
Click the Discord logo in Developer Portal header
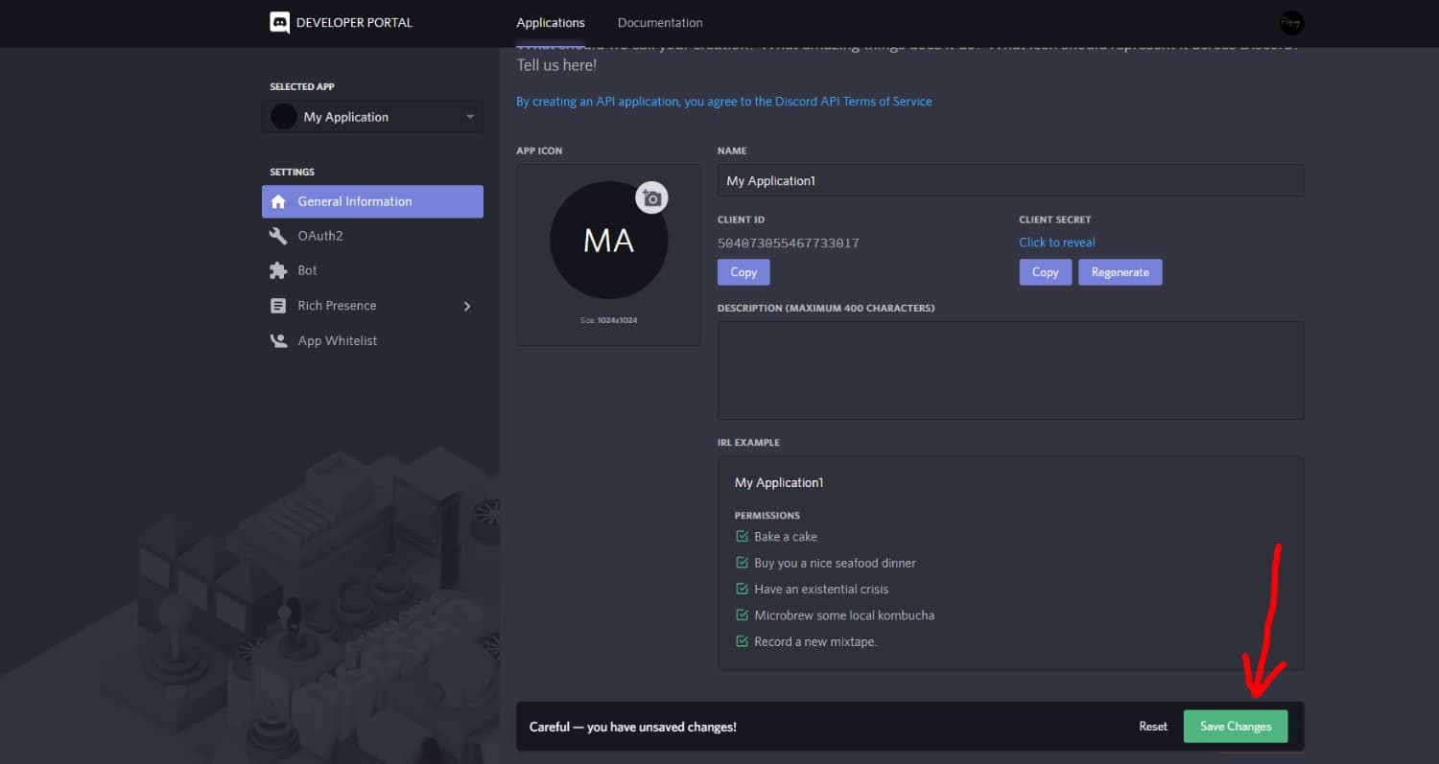(279, 23)
